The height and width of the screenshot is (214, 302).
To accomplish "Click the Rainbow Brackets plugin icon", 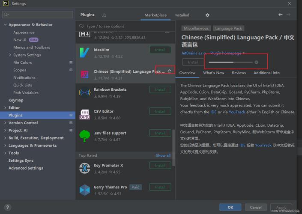I will [x=84, y=92].
